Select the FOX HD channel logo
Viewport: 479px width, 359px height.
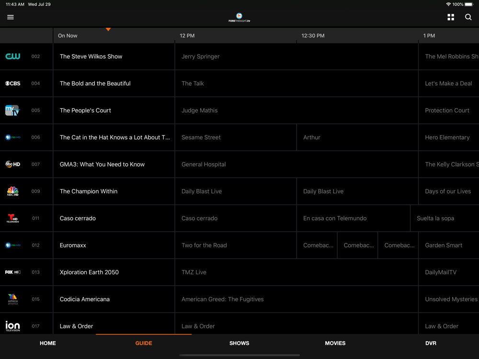[13, 272]
